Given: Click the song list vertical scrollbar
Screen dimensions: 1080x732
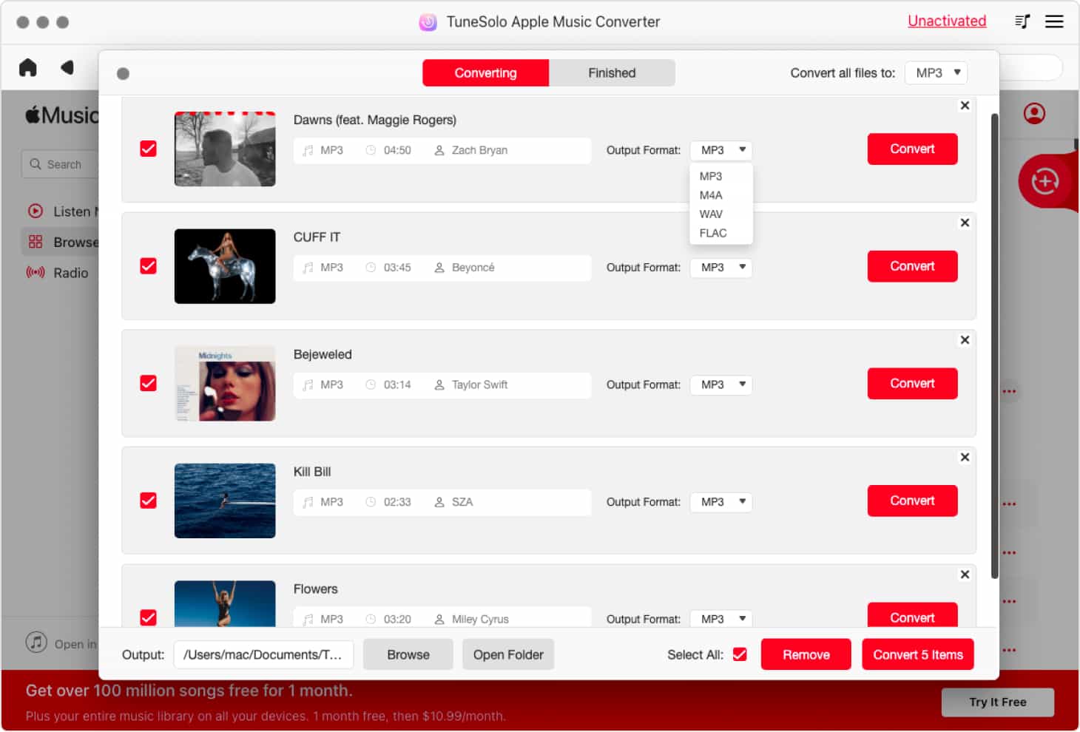Looking at the screenshot, I should (994, 346).
